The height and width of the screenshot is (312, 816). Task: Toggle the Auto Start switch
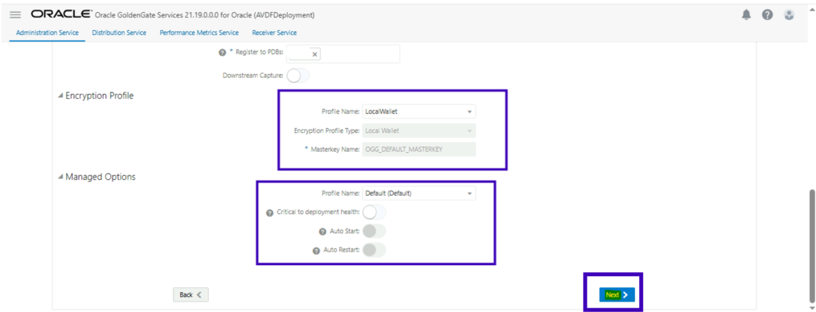(x=375, y=231)
